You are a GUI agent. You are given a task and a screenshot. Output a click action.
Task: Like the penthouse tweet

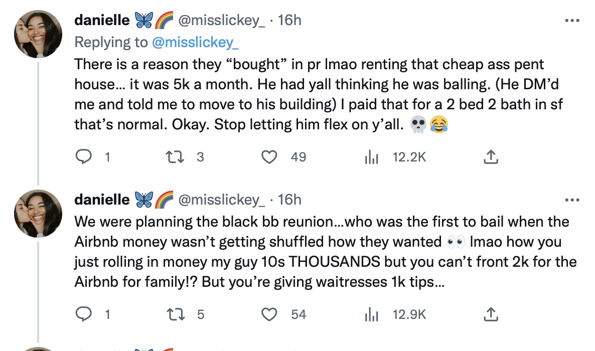[270, 157]
